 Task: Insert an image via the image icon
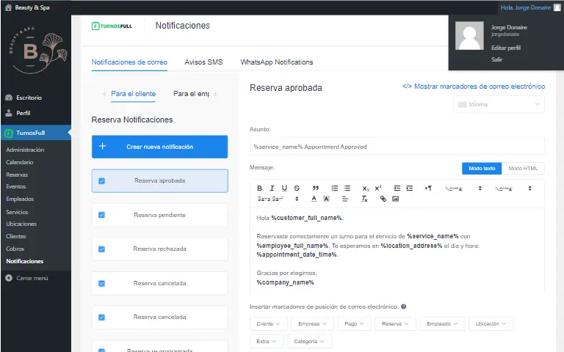[395, 199]
